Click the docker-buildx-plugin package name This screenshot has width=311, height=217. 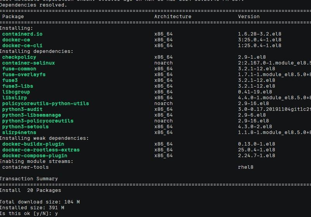tap(33, 144)
